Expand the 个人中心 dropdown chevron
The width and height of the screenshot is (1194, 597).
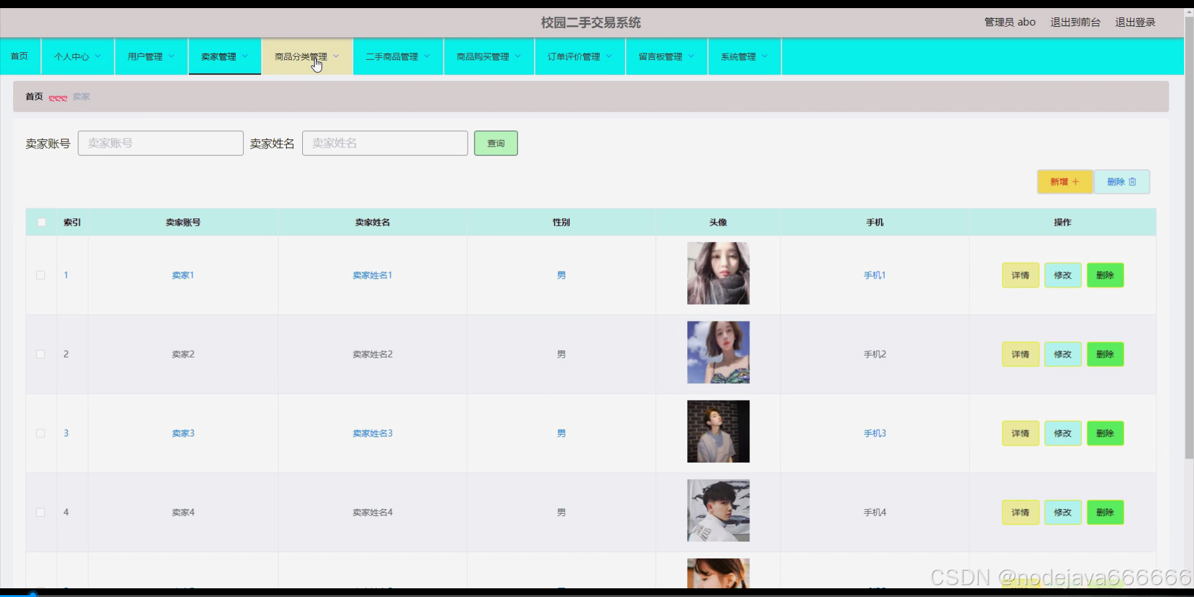click(98, 56)
